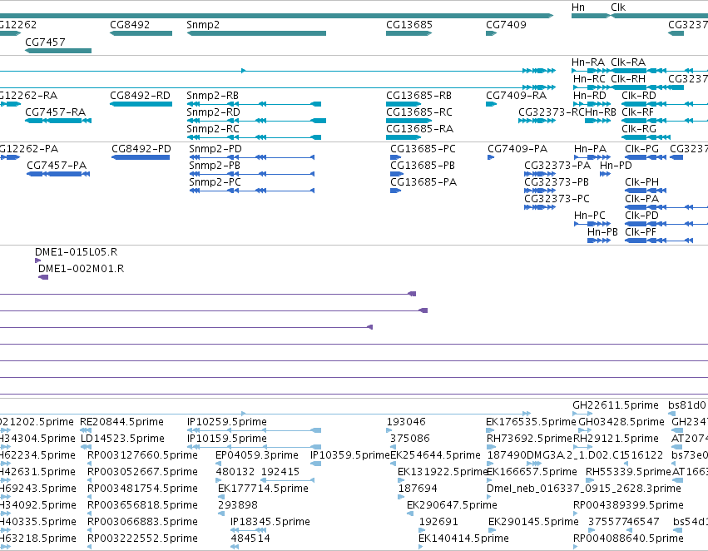Open protein CG32373-PB
This screenshot has width=708, height=551.
(557, 182)
